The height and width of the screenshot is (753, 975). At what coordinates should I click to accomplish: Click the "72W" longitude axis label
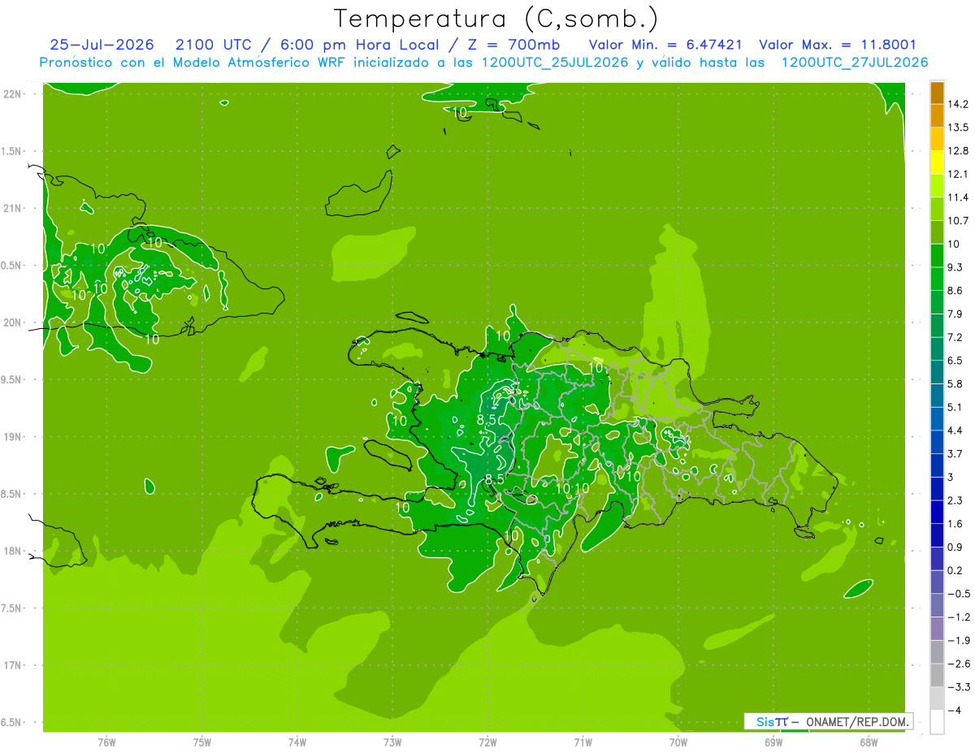(x=487, y=742)
